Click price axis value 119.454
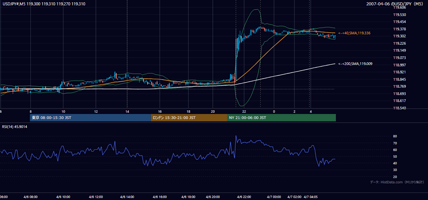 tap(399, 22)
